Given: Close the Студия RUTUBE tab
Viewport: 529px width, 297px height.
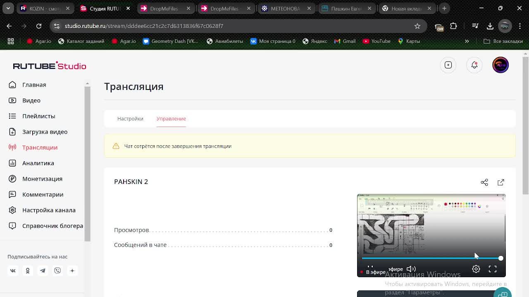Looking at the screenshot, I should coord(128,8).
